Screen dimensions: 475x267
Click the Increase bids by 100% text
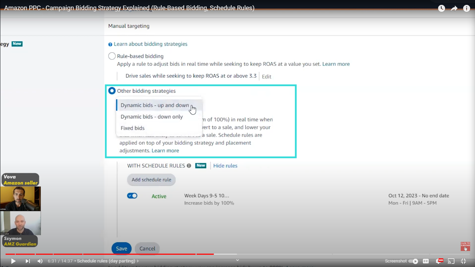click(209, 203)
